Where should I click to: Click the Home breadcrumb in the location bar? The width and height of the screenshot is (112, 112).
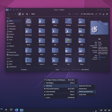pos(33,14)
